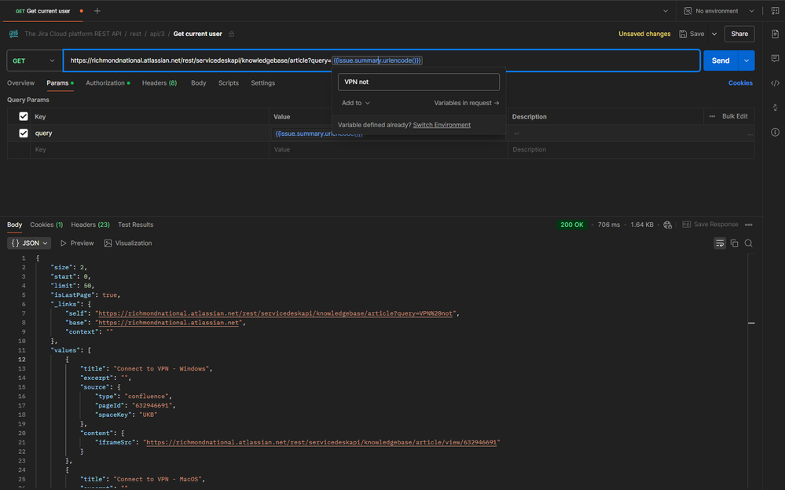The image size is (785, 490).
Task: Copy the response body with copy icon
Action: (734, 243)
